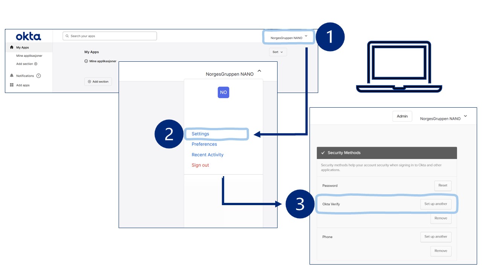482x271 pixels.
Task: Click the plus icon beside sidebar Add section
Action: 36,64
